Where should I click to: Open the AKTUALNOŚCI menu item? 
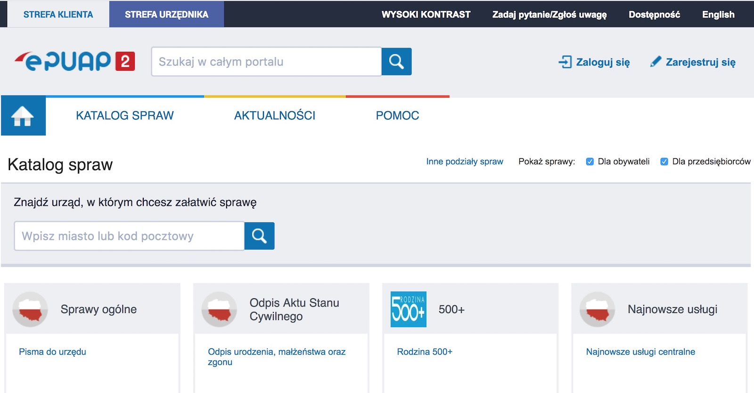click(275, 115)
